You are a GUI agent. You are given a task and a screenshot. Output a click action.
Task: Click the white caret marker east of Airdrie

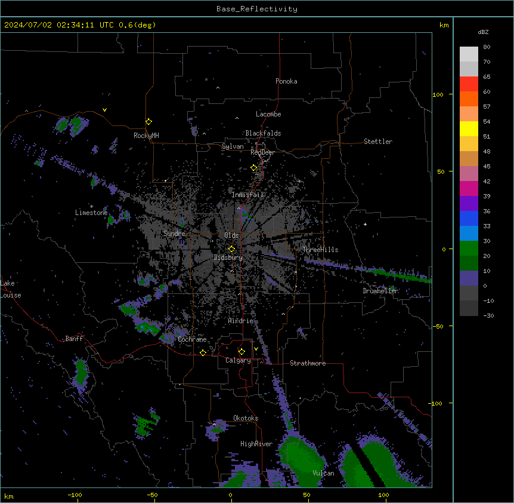[283, 314]
